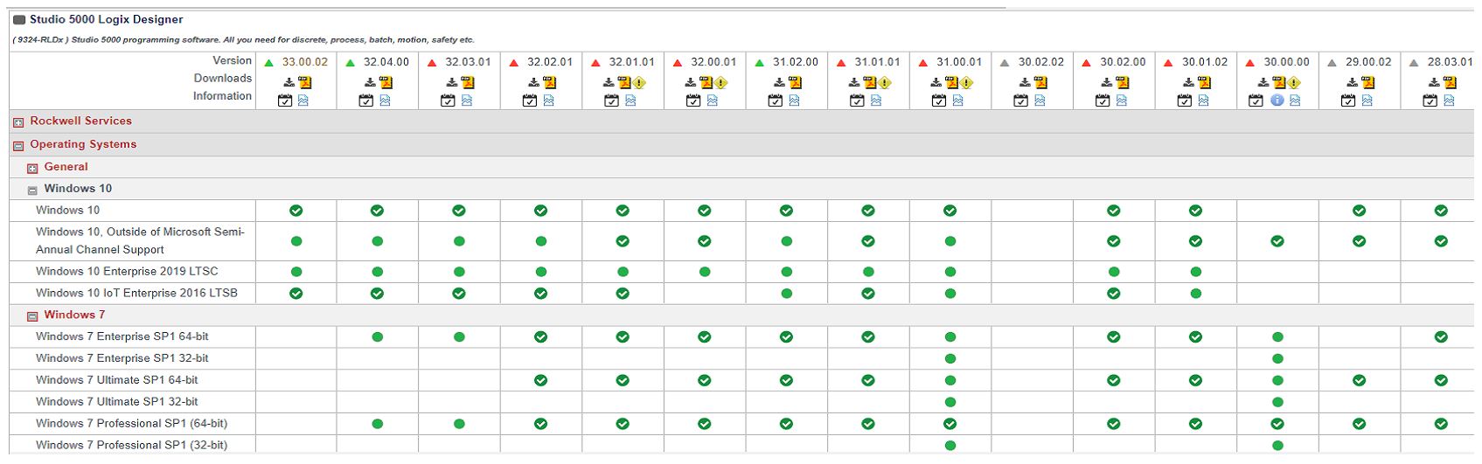Click the Windows 7 Ultimate SP1 32-bit label
Image resolution: width=1482 pixels, height=464 pixels.
pos(117,402)
